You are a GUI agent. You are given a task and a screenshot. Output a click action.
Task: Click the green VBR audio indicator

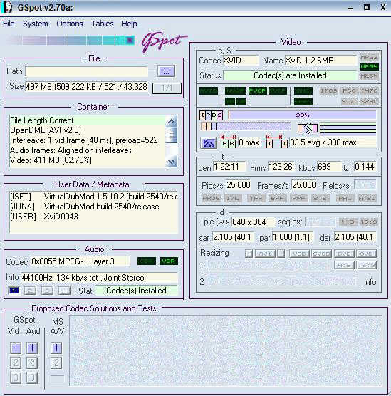click(x=169, y=261)
